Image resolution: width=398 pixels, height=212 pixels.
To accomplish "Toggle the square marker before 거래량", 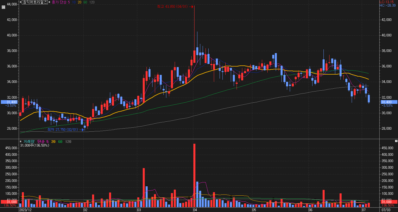I will (20, 141).
